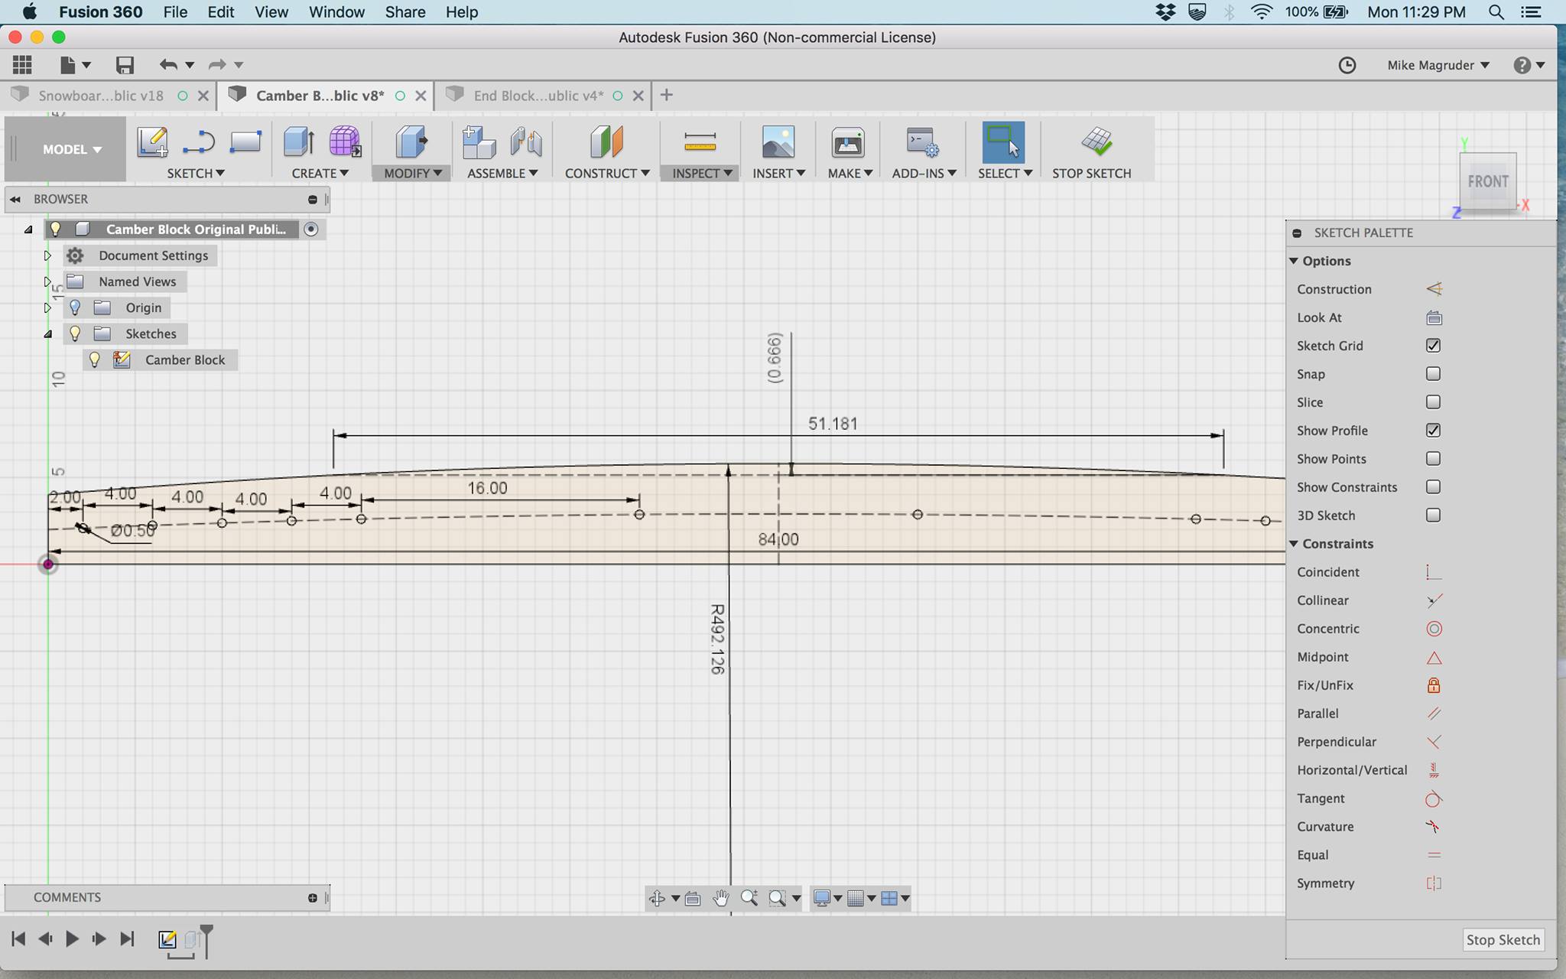Open the job status clock icon

(x=1347, y=65)
